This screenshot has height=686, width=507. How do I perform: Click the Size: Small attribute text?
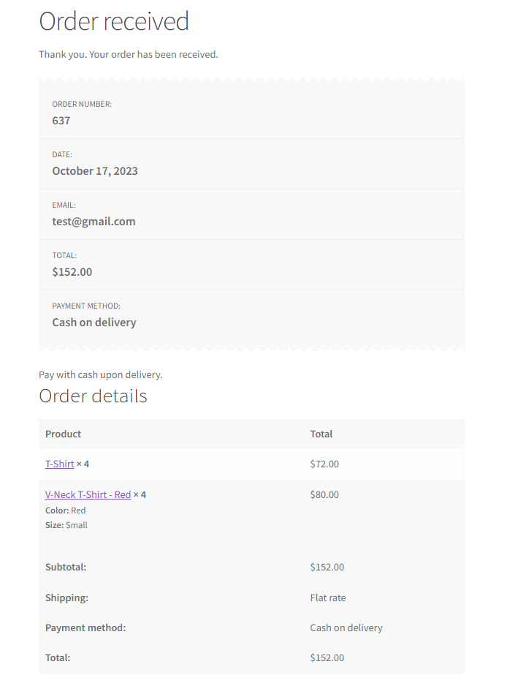(66, 525)
